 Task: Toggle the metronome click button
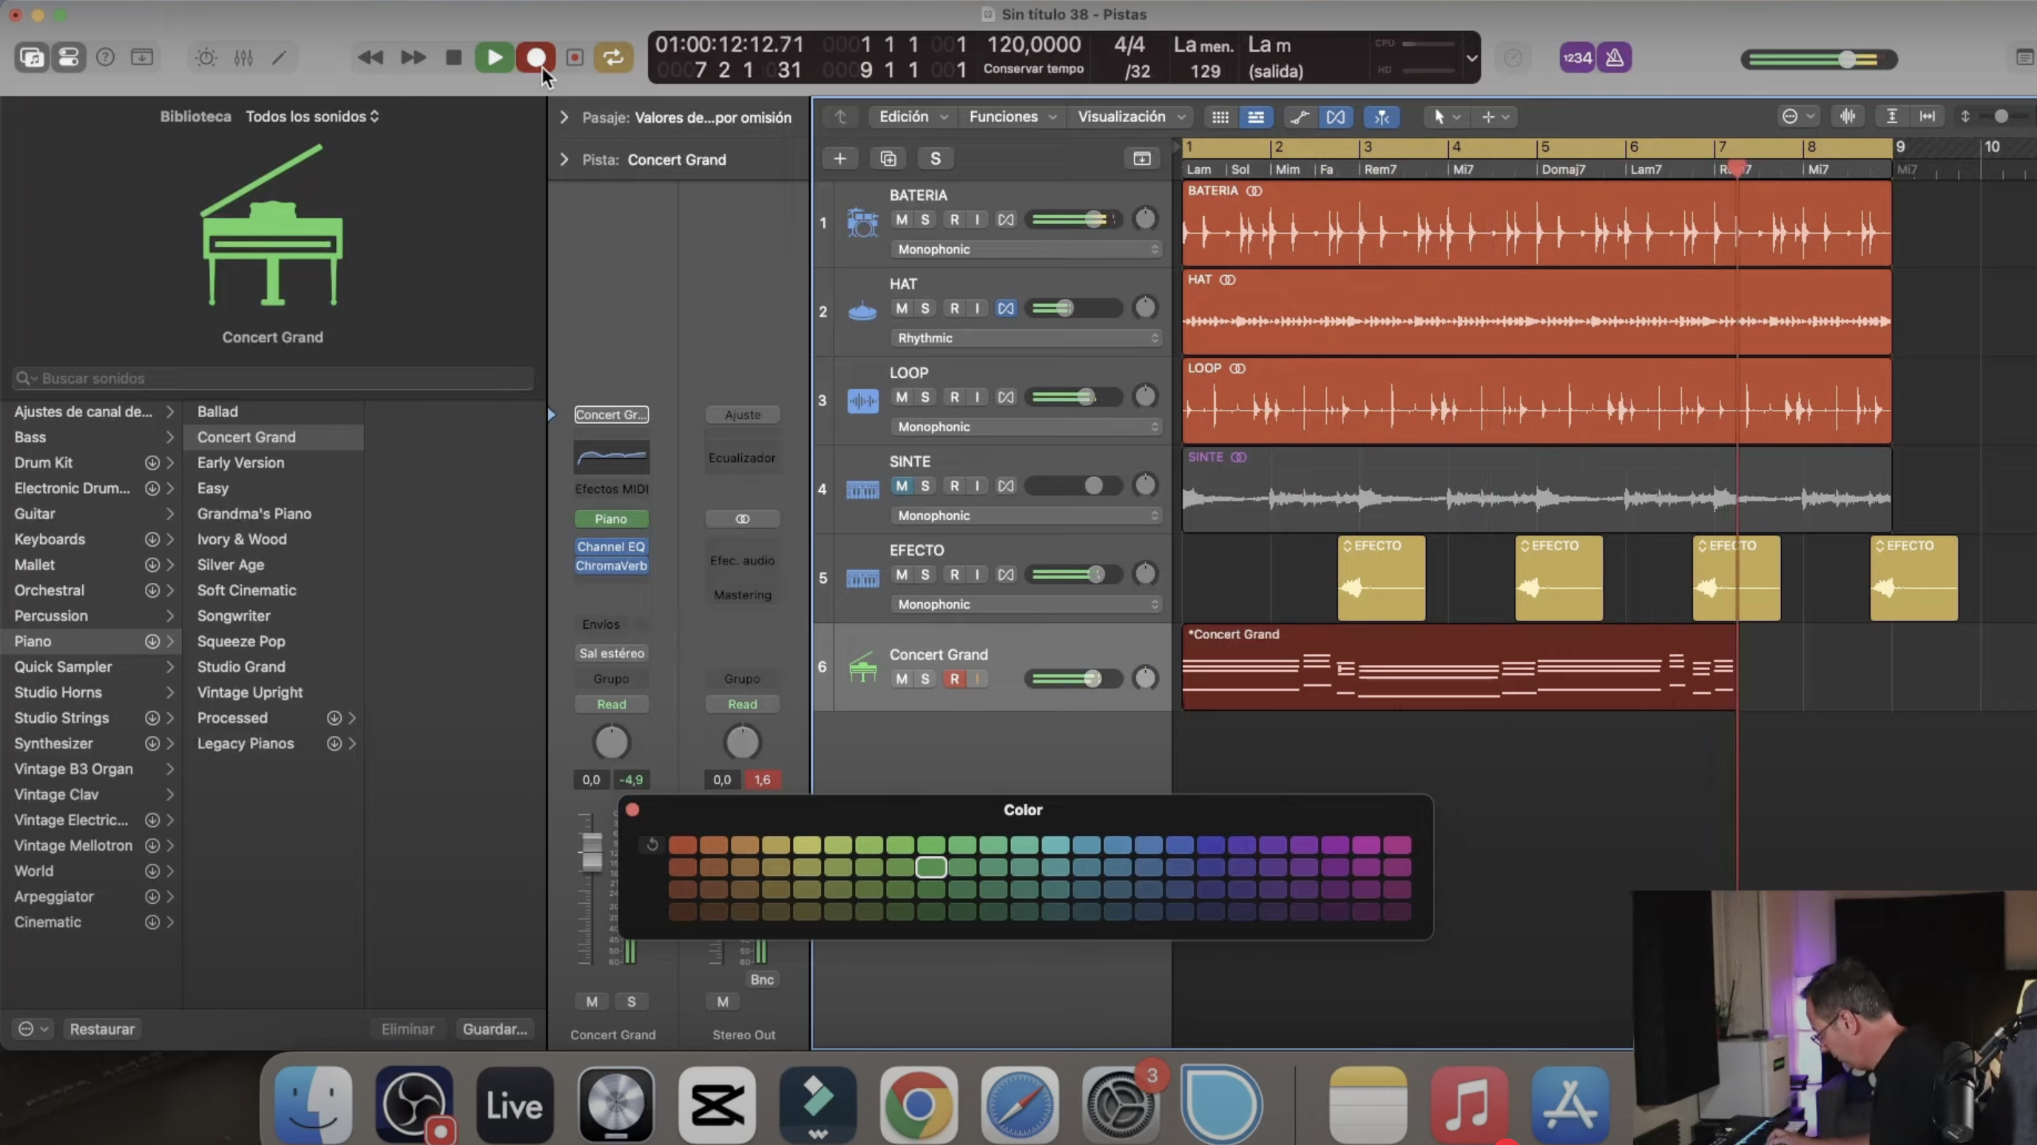click(1615, 57)
